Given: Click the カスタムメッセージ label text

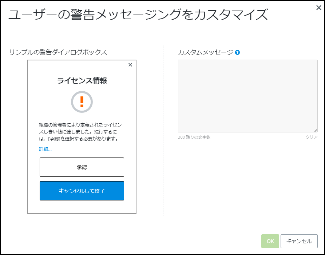Looking at the screenshot, I should point(205,52).
